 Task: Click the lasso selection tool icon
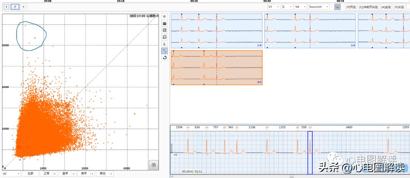[164, 17]
